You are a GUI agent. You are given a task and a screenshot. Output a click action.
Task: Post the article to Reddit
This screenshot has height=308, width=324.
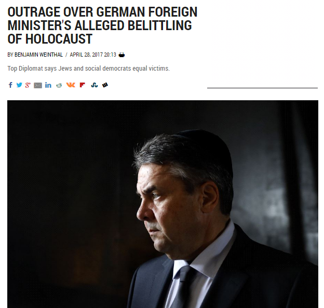click(x=59, y=85)
